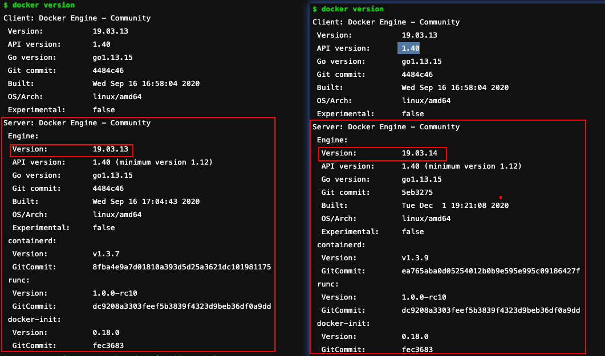Click '1.40 (minimum version 1.12)' in right terminal
Image resolution: width=605 pixels, height=356 pixels.
coord(461,166)
